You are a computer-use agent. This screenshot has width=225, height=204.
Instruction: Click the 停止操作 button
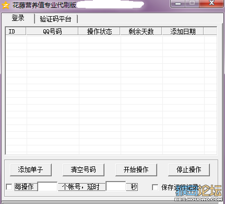pyautogui.click(x=189, y=169)
